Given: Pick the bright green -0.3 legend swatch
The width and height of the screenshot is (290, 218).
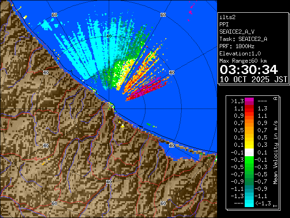Looking at the screenshot, I should 249,159.
